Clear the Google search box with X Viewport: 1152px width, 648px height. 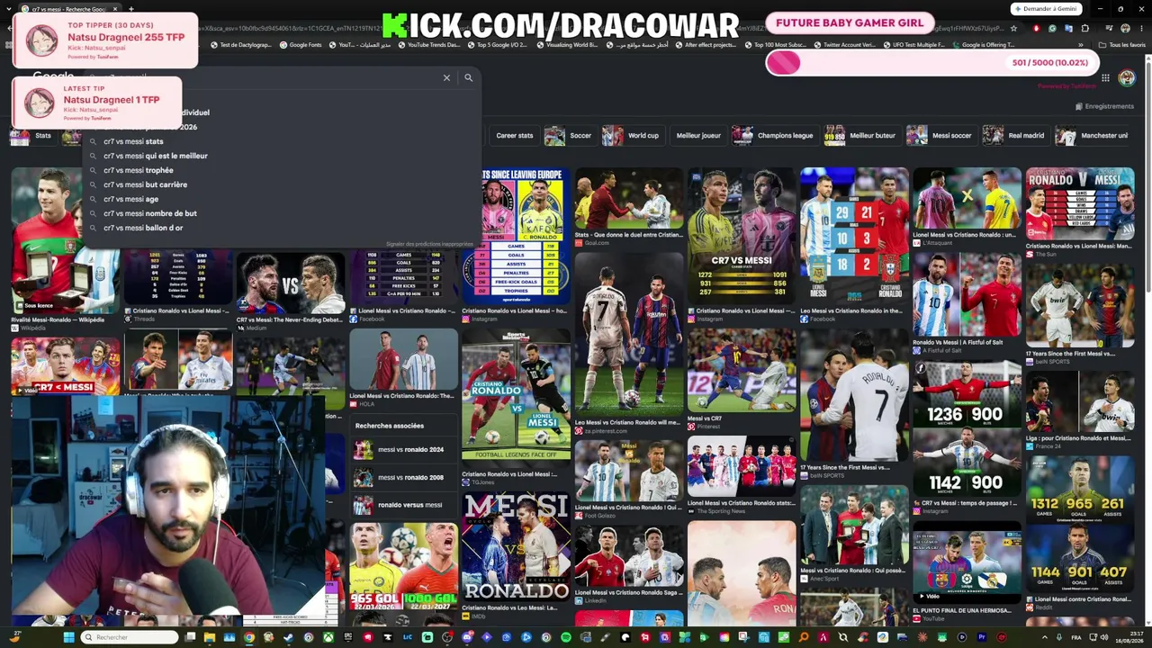(x=446, y=78)
